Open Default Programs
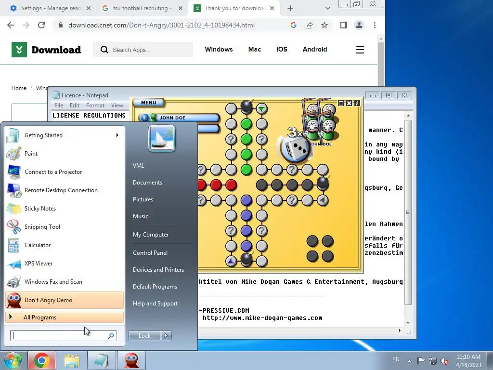Viewport: 493px width, 370px height. [155, 287]
